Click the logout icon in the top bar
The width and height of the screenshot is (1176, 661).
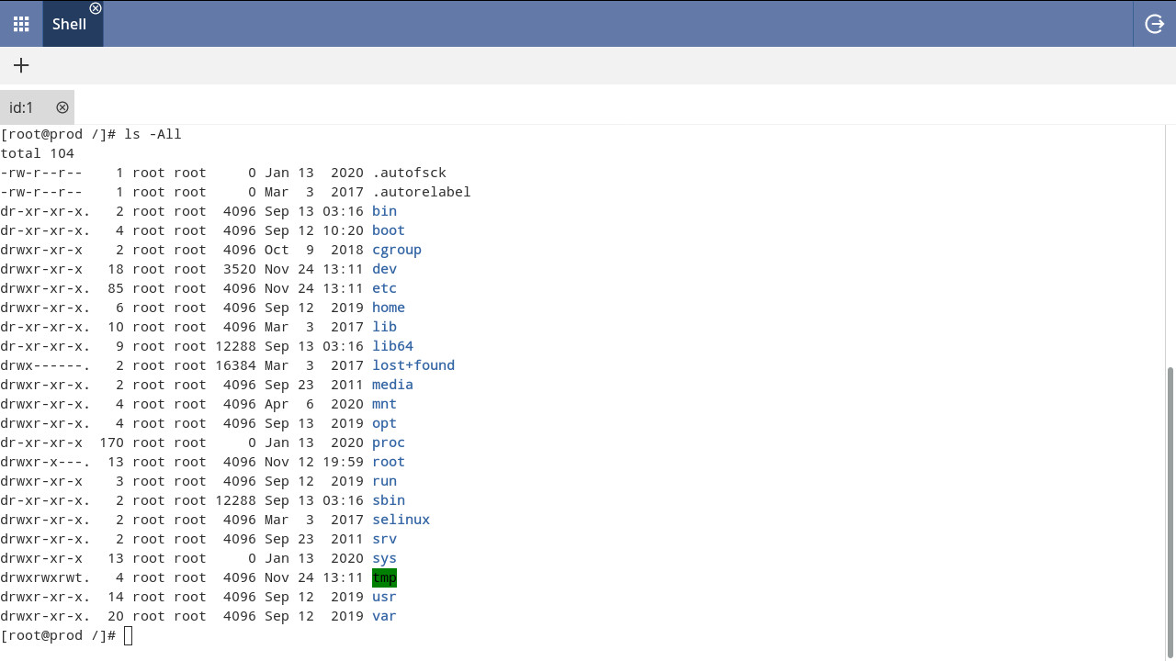pyautogui.click(x=1154, y=24)
